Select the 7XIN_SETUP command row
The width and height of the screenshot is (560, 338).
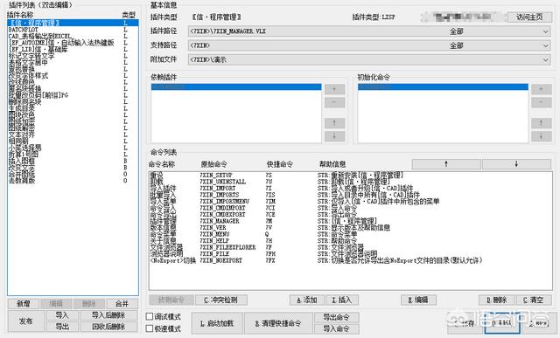[x=350, y=175]
